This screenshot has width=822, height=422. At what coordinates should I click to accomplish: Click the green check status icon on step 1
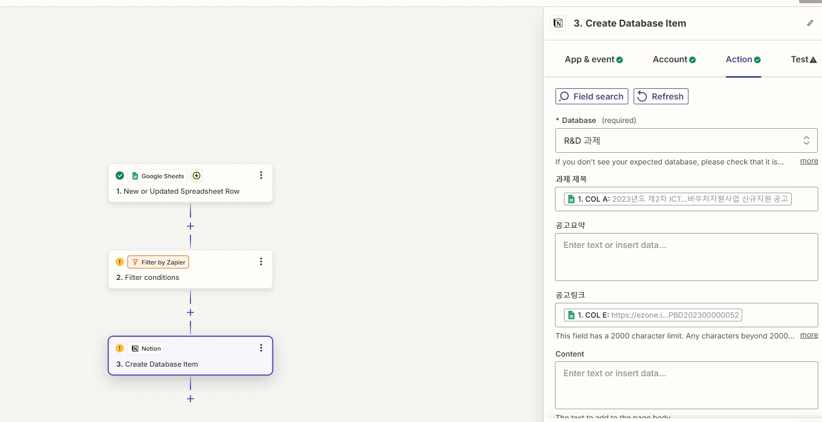[120, 176]
